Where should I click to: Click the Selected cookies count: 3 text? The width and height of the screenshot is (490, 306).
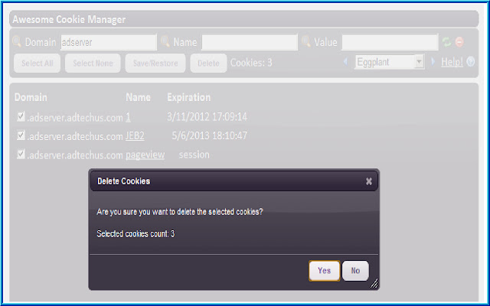point(136,233)
